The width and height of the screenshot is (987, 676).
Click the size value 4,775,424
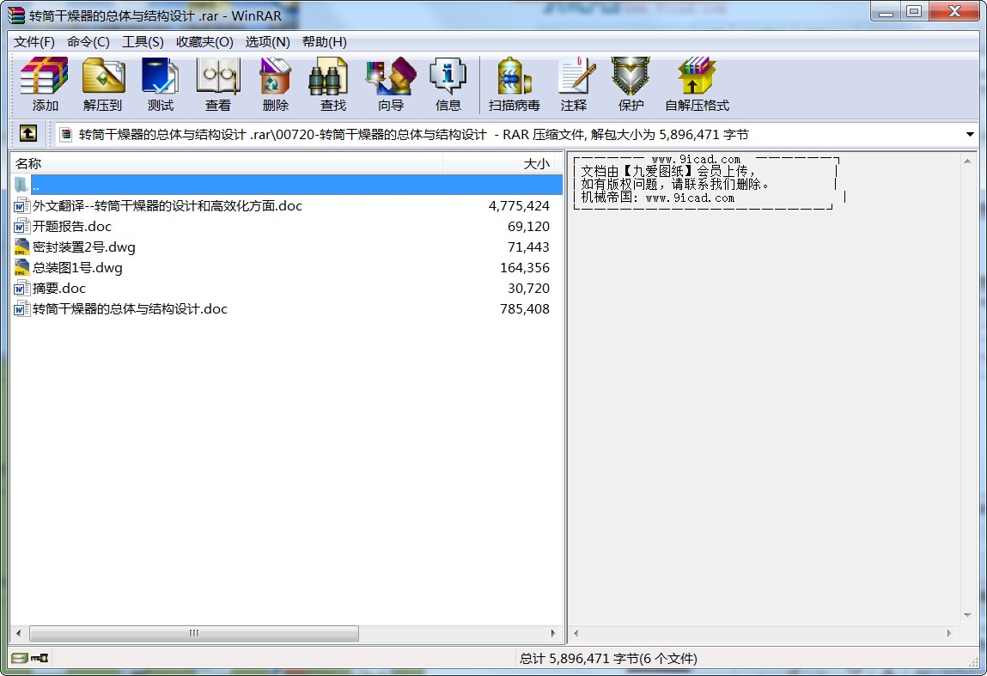pyautogui.click(x=519, y=206)
